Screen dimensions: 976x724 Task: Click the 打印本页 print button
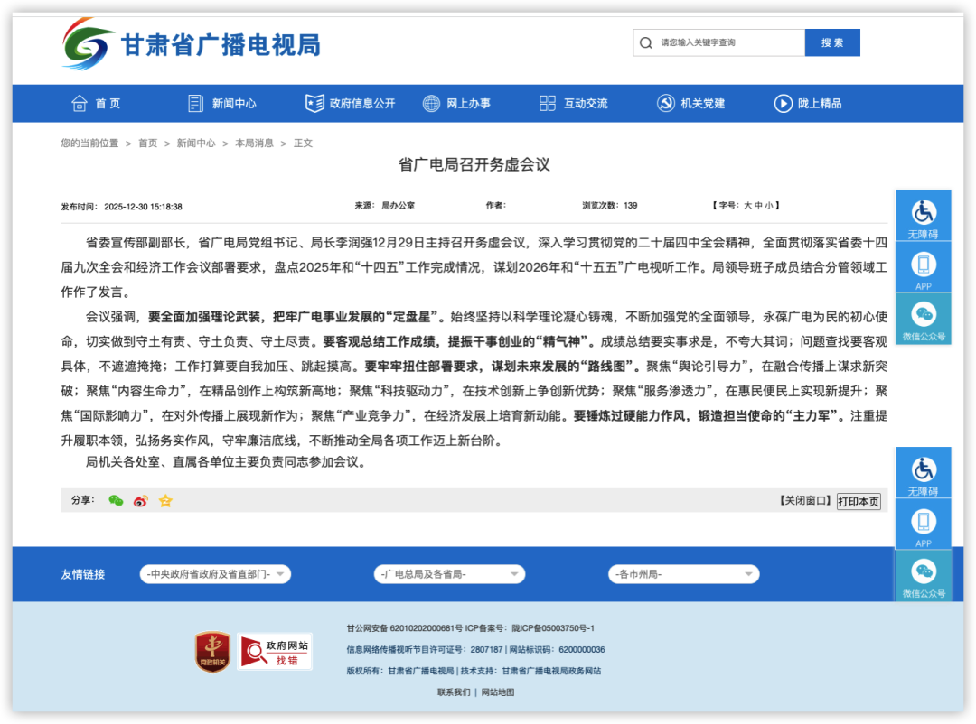click(x=857, y=502)
